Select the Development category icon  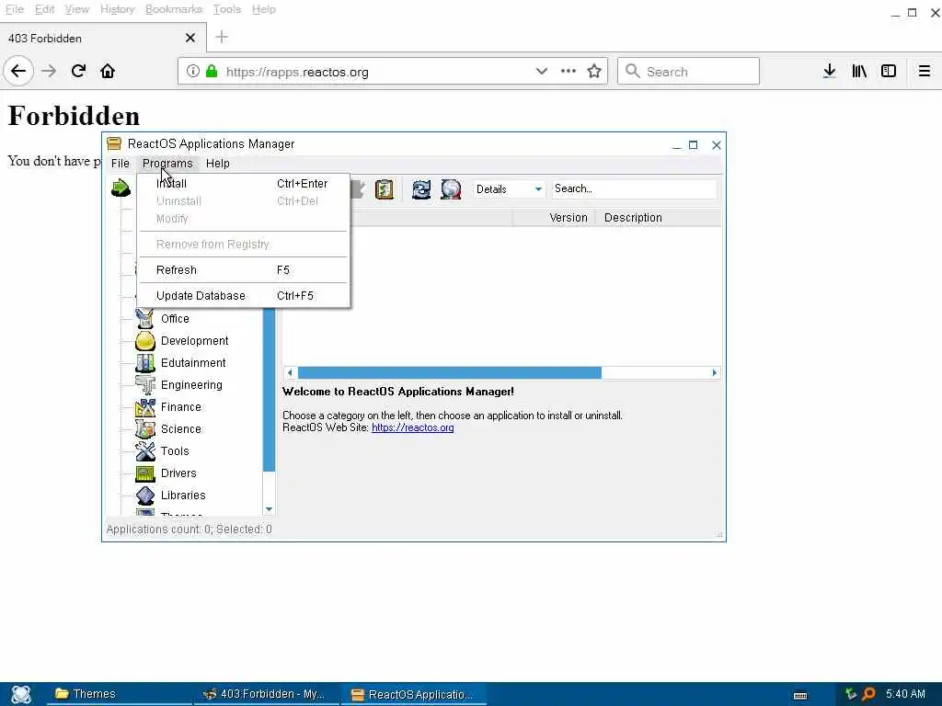coord(144,341)
